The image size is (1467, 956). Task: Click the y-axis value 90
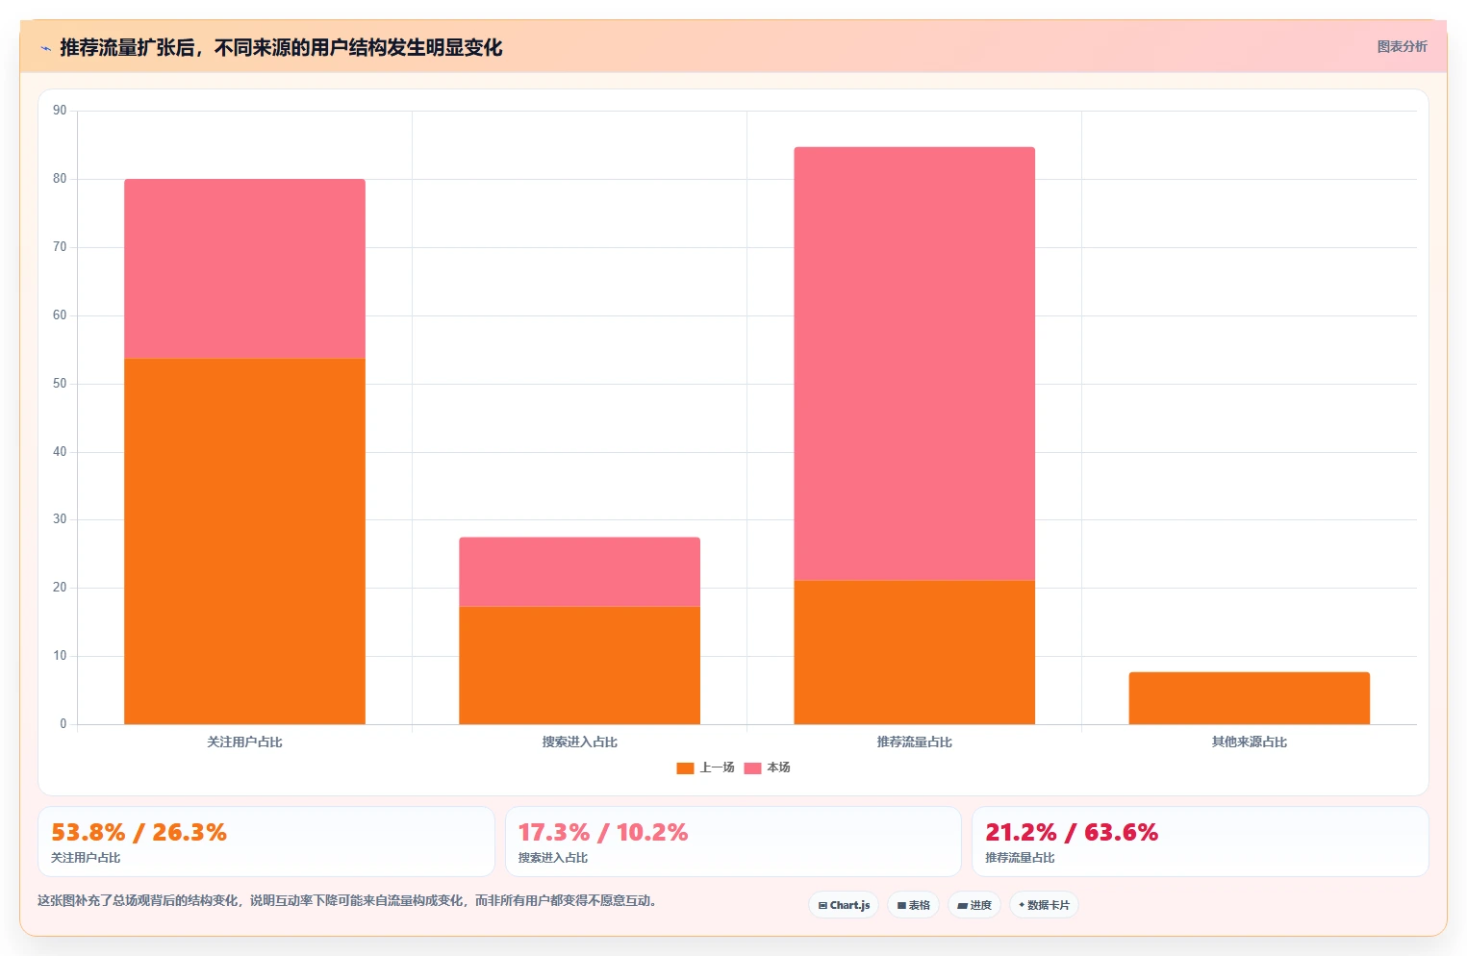60,111
